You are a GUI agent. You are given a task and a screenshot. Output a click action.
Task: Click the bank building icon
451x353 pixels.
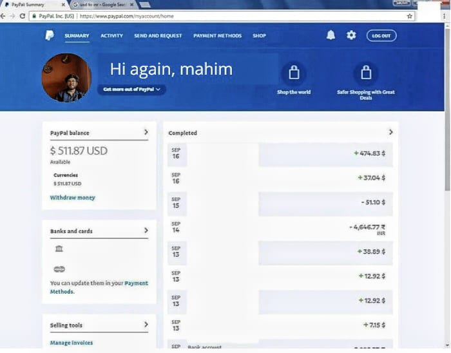click(x=59, y=249)
